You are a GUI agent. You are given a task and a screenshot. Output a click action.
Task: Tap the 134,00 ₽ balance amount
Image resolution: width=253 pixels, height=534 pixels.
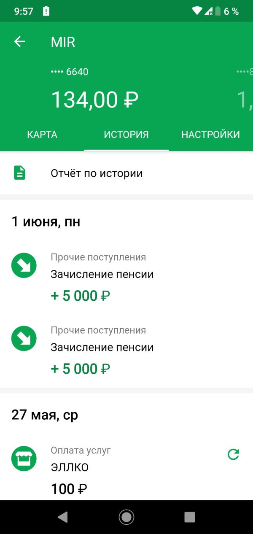tap(94, 100)
